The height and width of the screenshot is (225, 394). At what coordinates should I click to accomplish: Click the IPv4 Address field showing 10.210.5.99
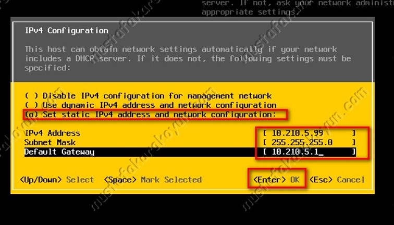tap(310, 133)
